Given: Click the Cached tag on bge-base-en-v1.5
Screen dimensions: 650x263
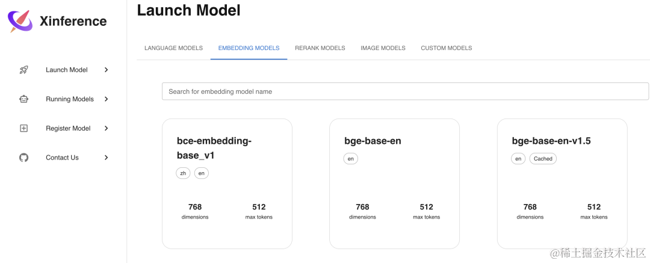Looking at the screenshot, I should point(543,159).
